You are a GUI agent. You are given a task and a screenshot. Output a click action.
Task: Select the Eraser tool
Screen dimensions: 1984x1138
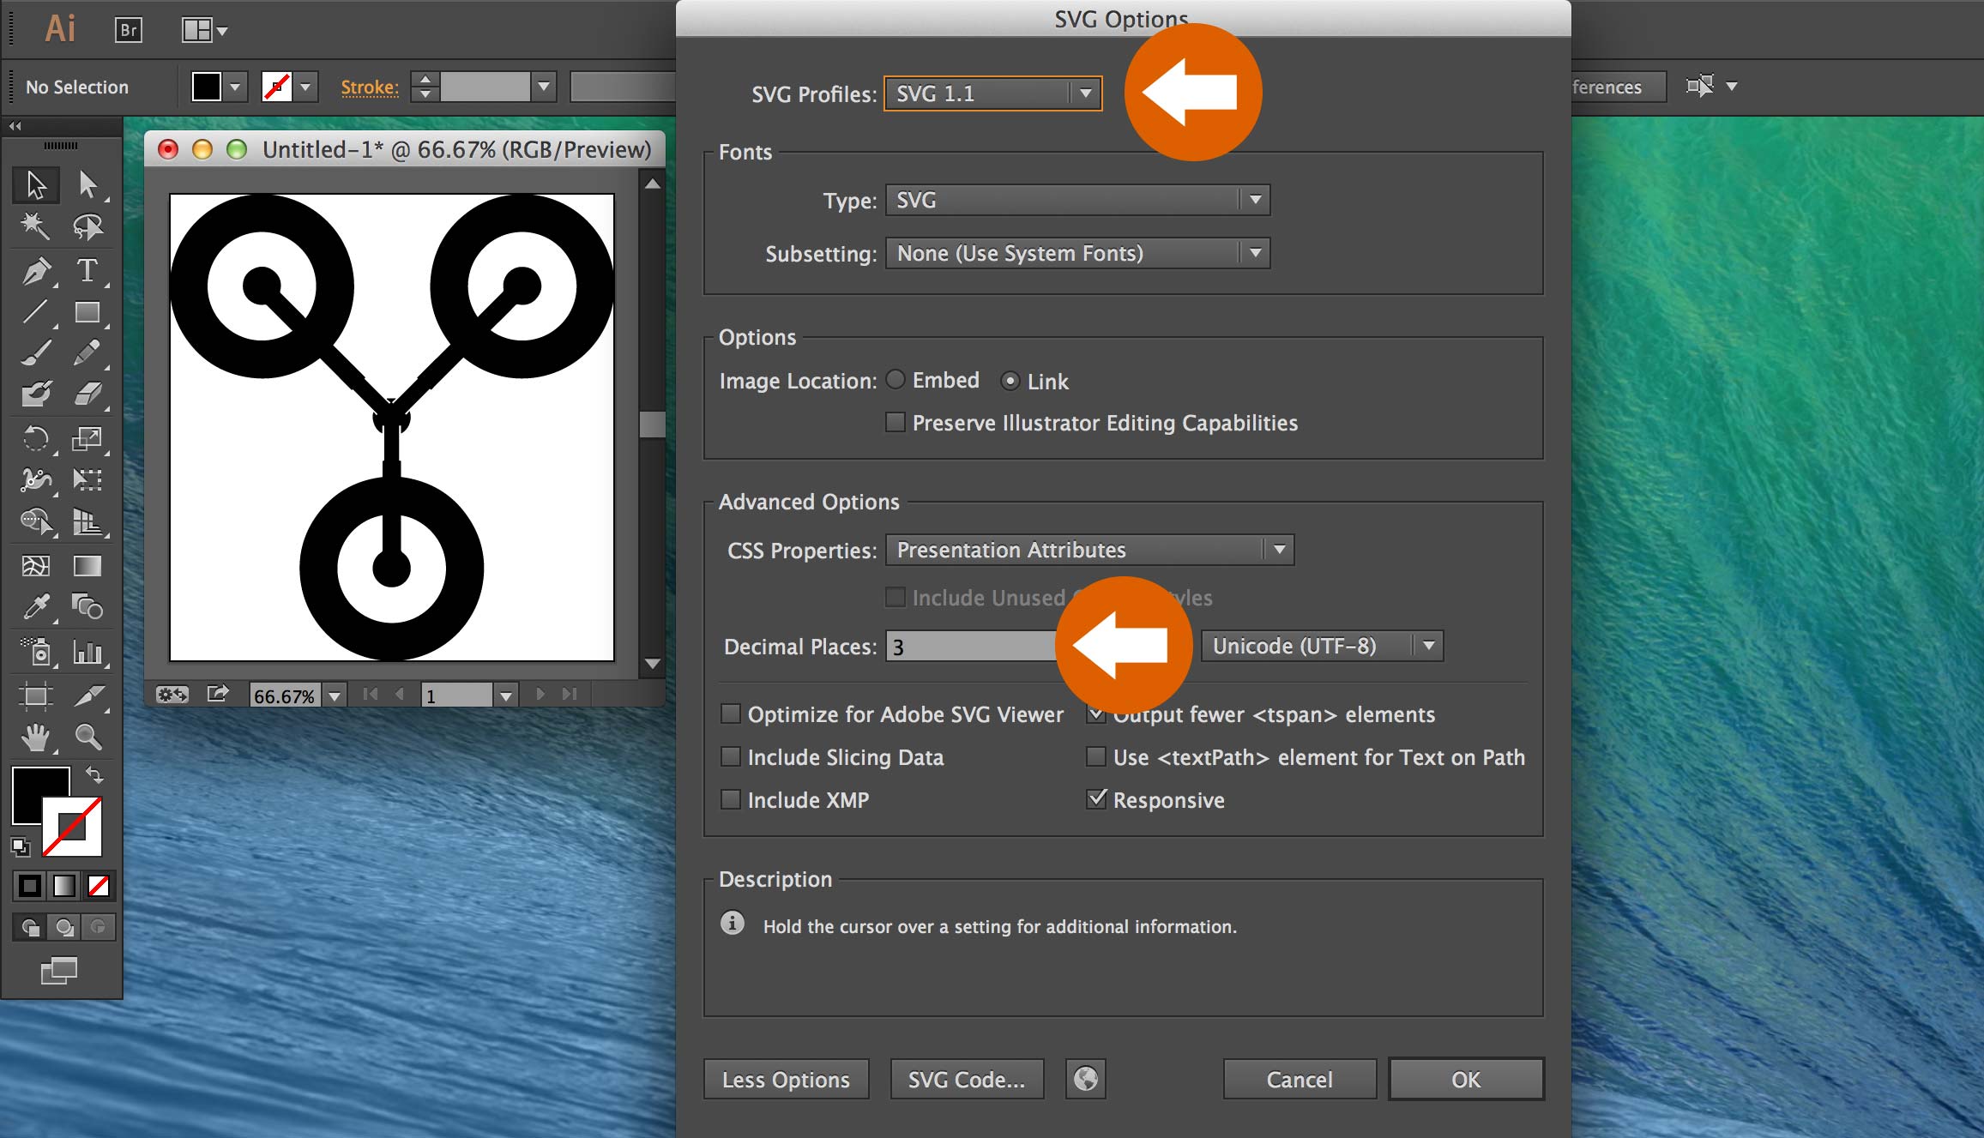(87, 394)
